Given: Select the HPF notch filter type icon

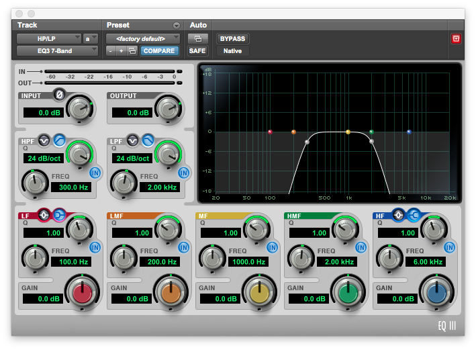Looking at the screenshot, I should coord(44,140).
